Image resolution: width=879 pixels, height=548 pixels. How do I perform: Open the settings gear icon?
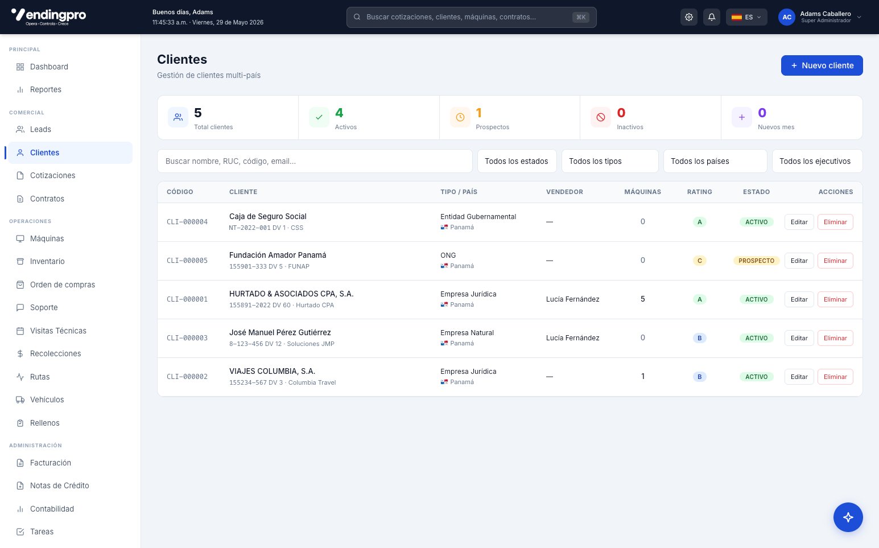(x=689, y=17)
